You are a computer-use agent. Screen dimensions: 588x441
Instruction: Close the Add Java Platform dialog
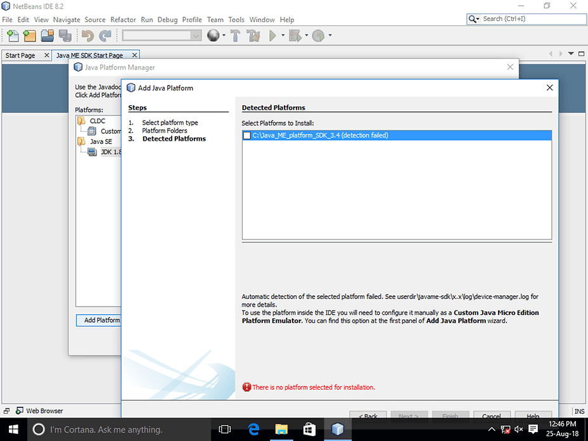(550, 87)
